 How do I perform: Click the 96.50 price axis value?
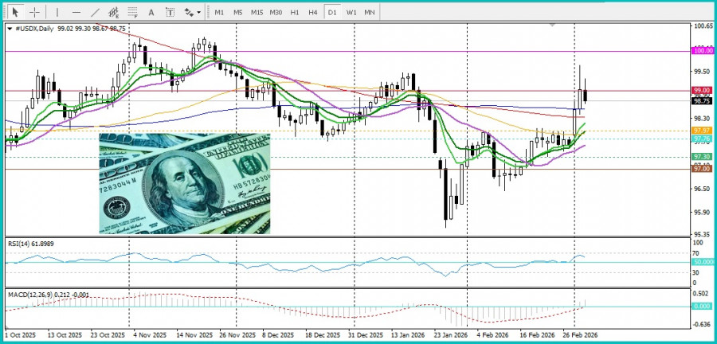tap(701, 189)
